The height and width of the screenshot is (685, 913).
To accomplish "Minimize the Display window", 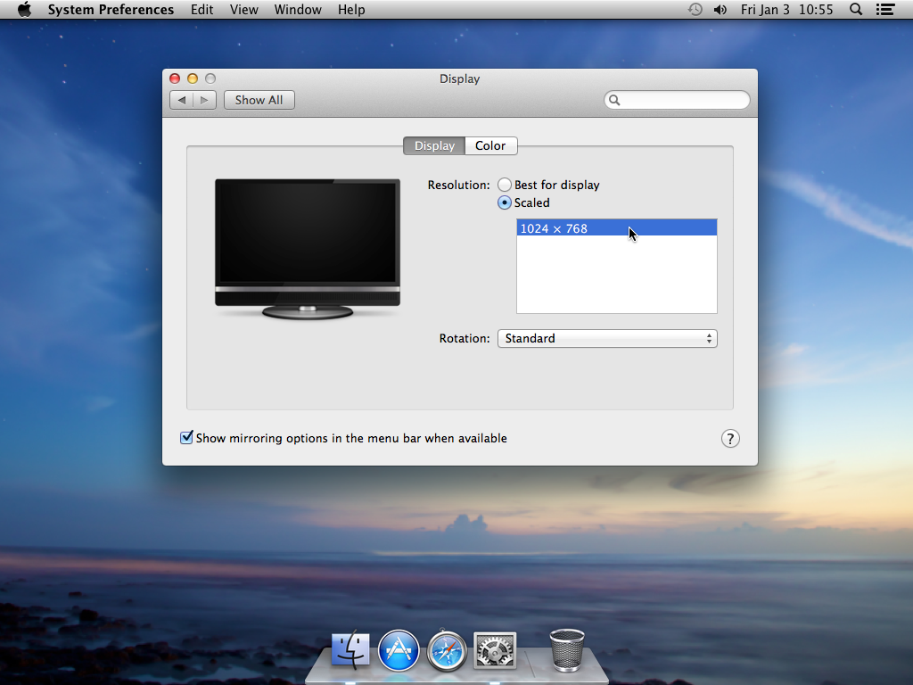I will pyautogui.click(x=193, y=78).
